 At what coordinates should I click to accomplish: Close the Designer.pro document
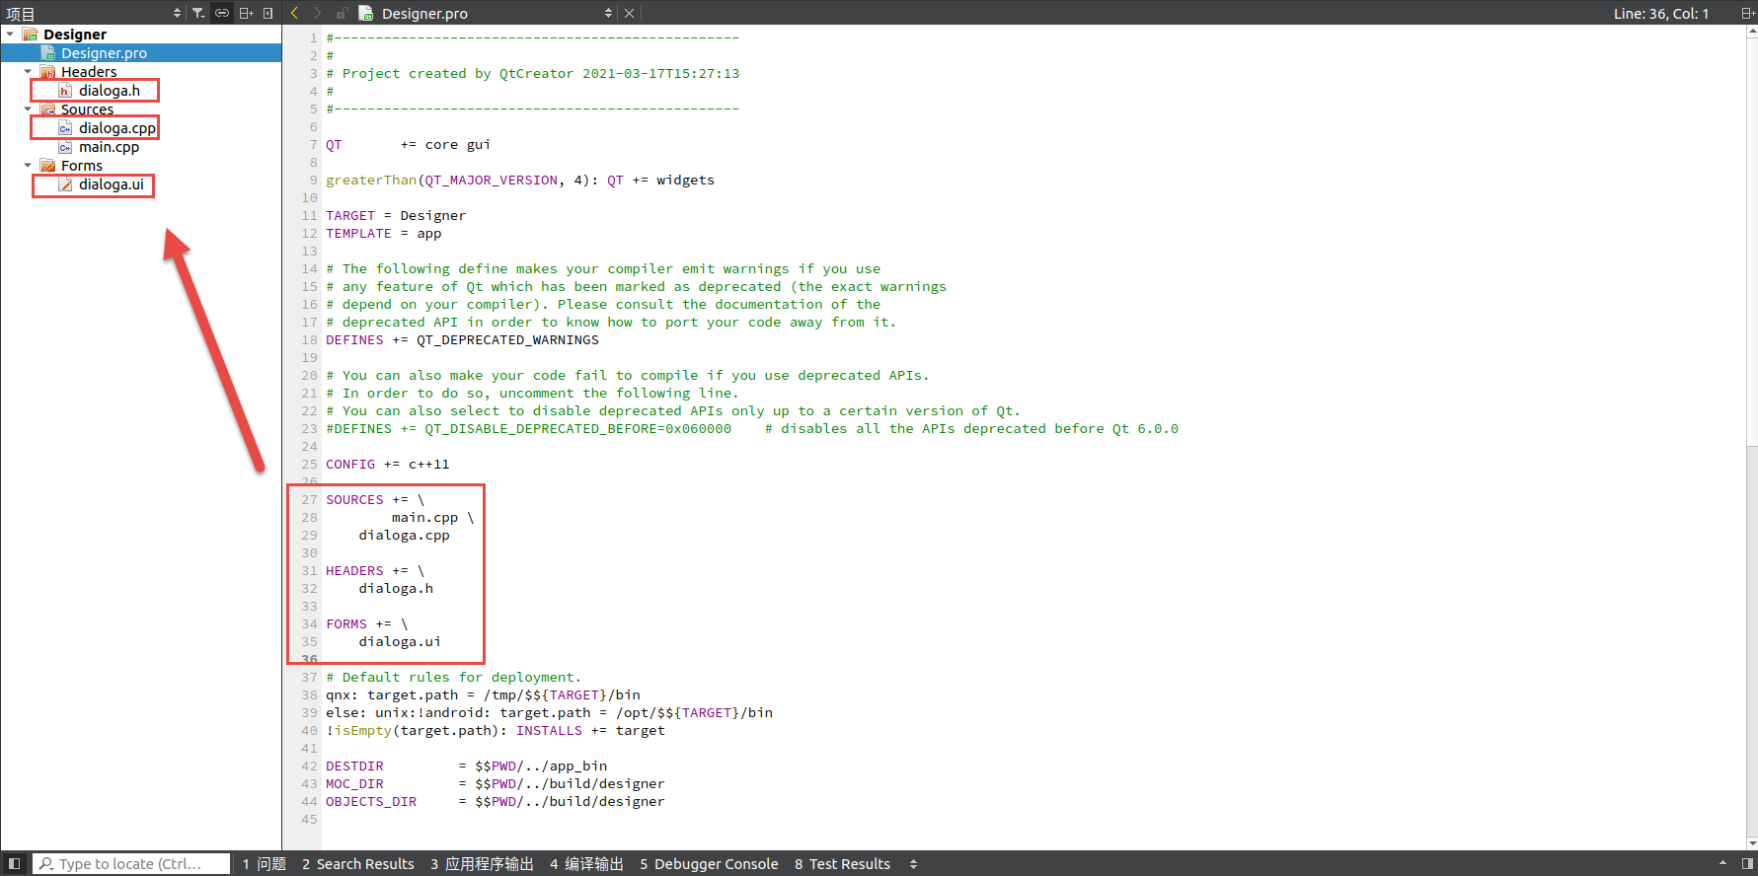coord(630,13)
